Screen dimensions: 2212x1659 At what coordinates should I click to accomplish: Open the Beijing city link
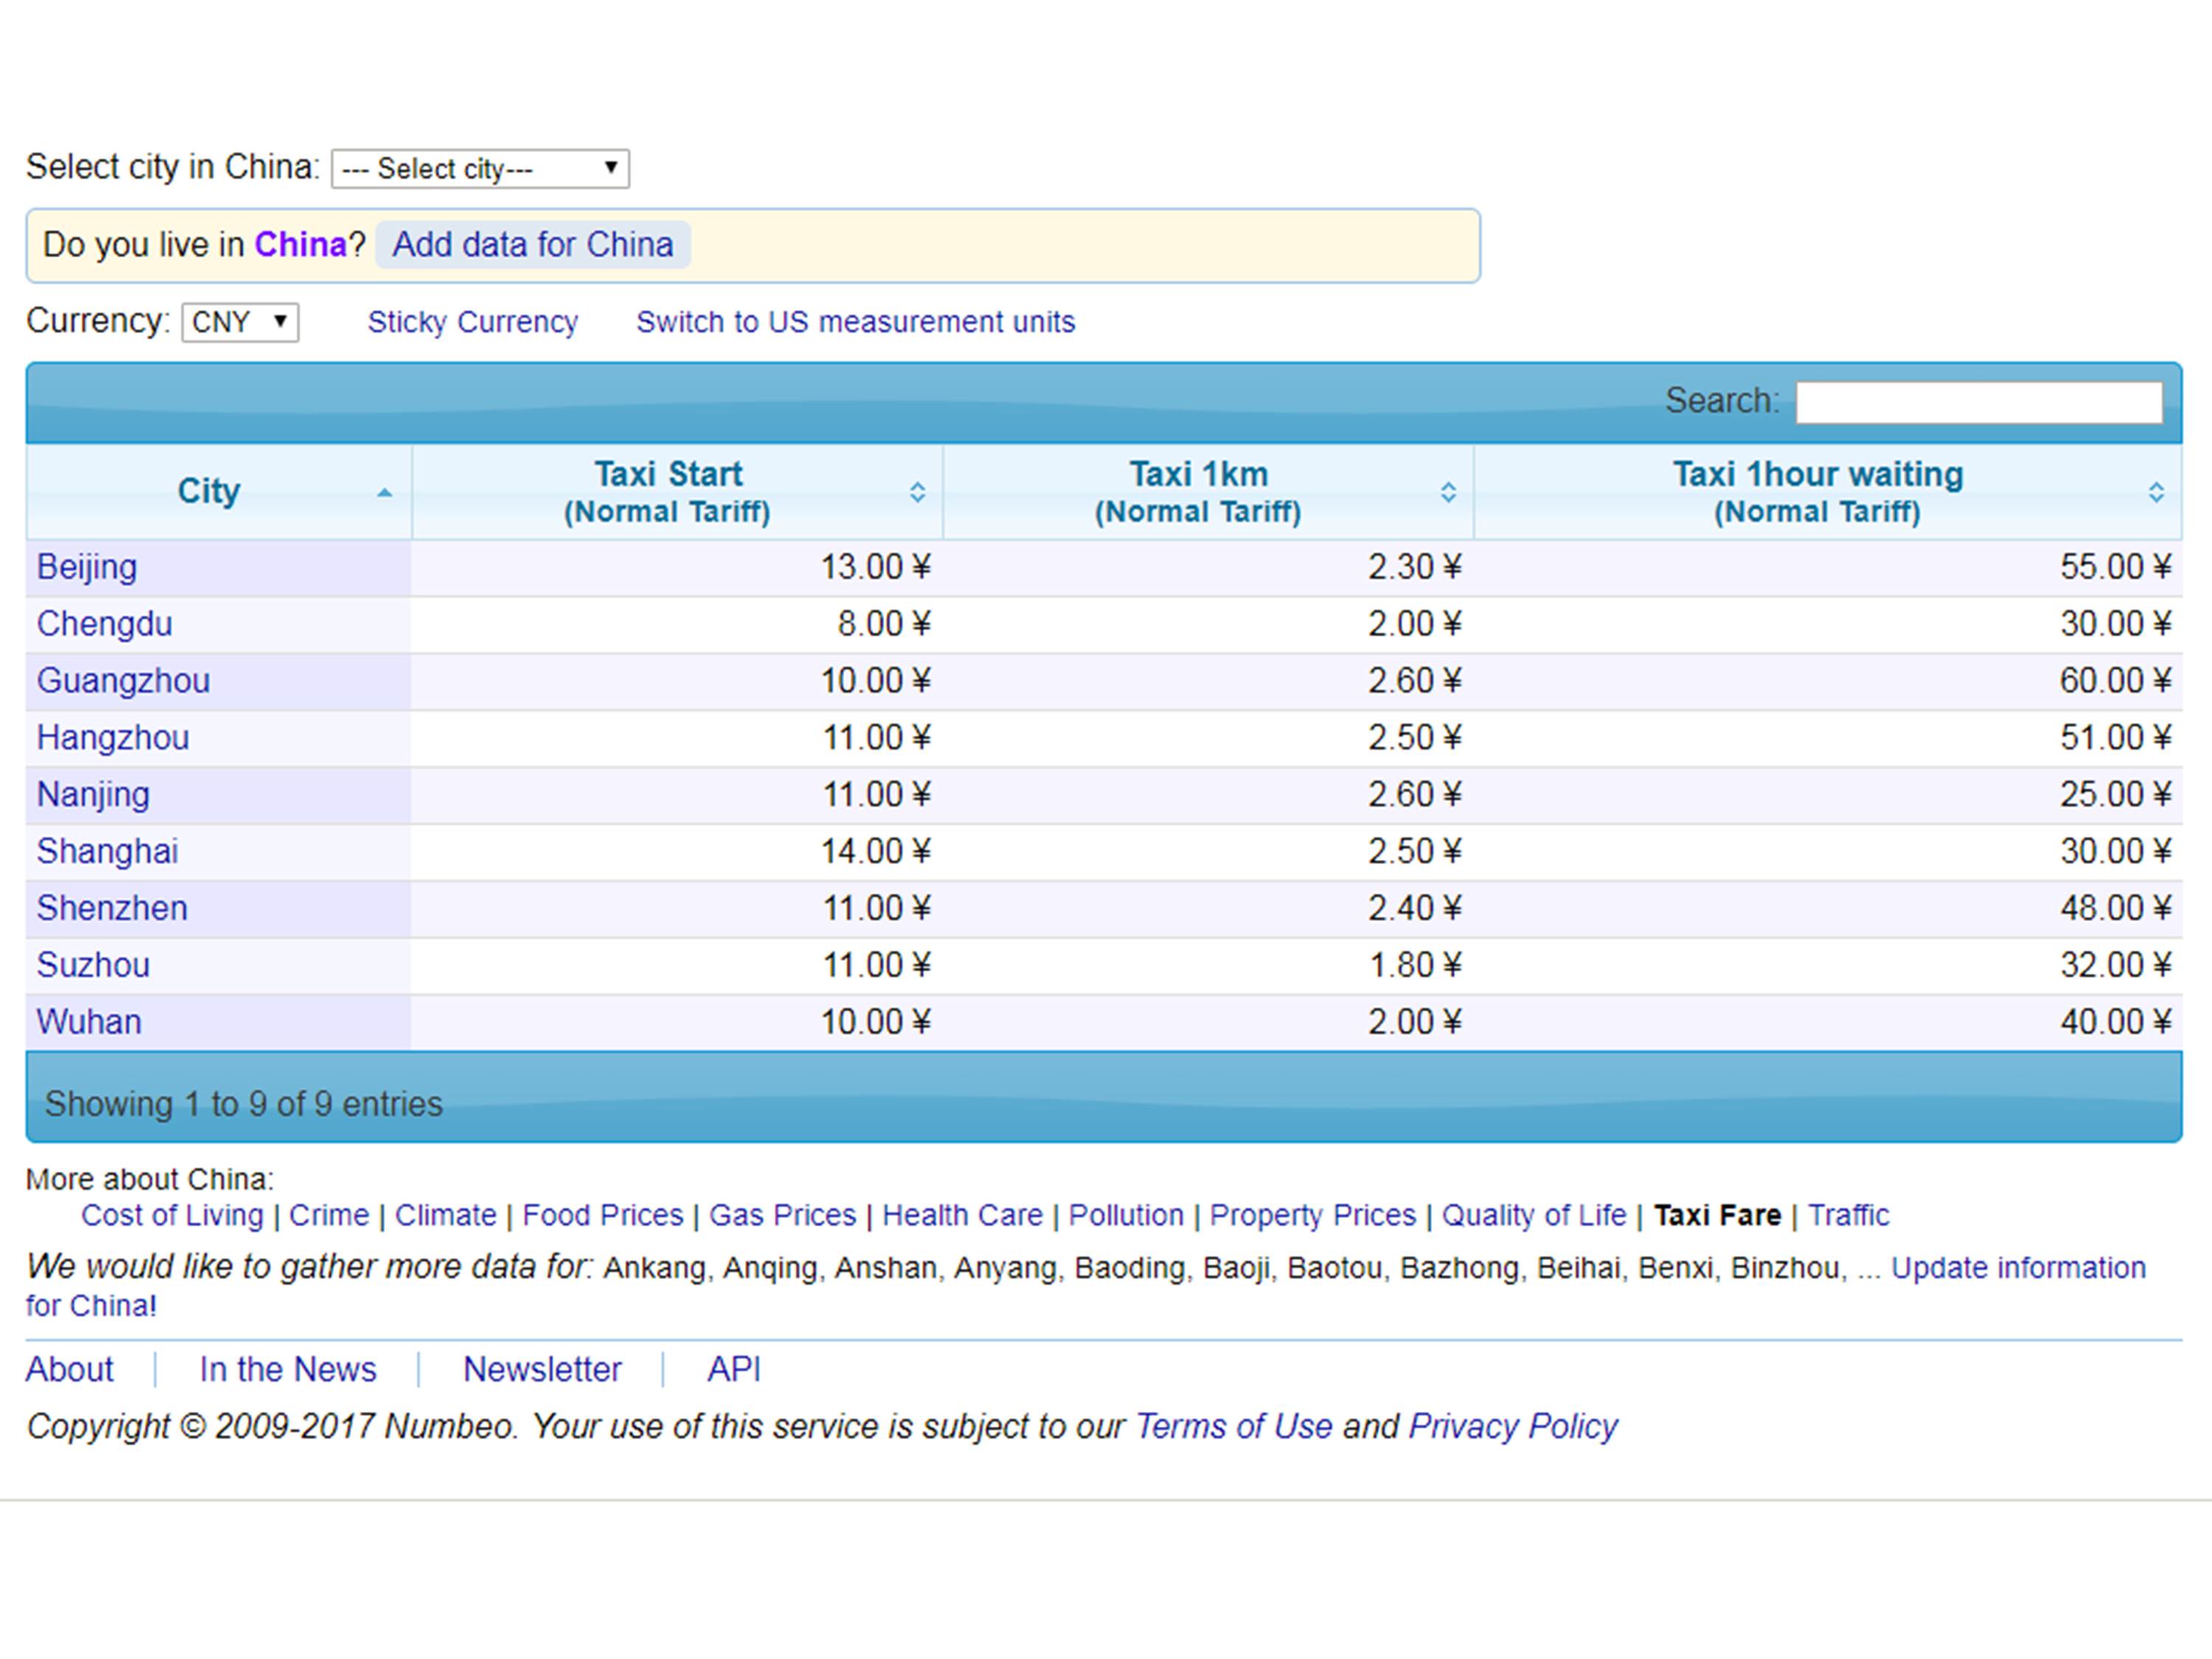coord(87,567)
